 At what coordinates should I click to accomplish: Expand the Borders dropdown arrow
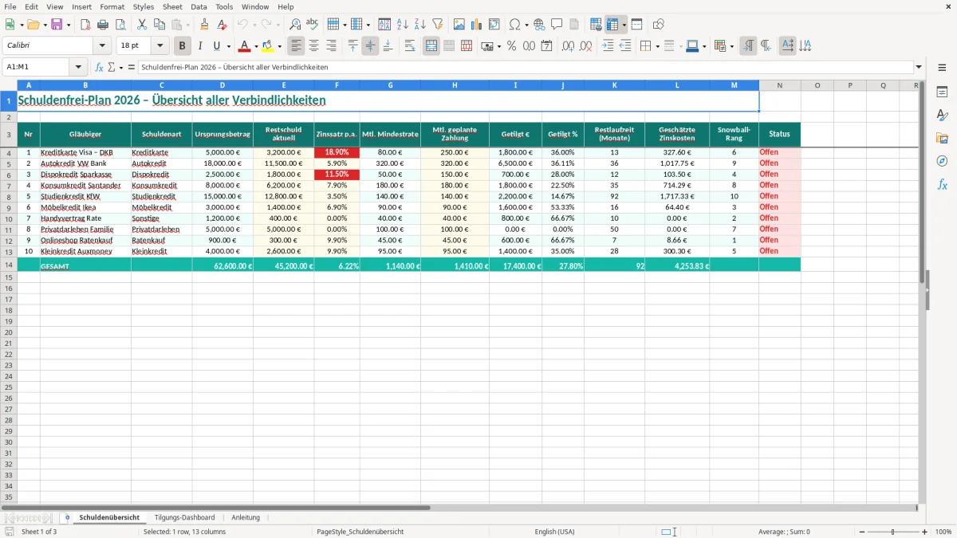657,46
